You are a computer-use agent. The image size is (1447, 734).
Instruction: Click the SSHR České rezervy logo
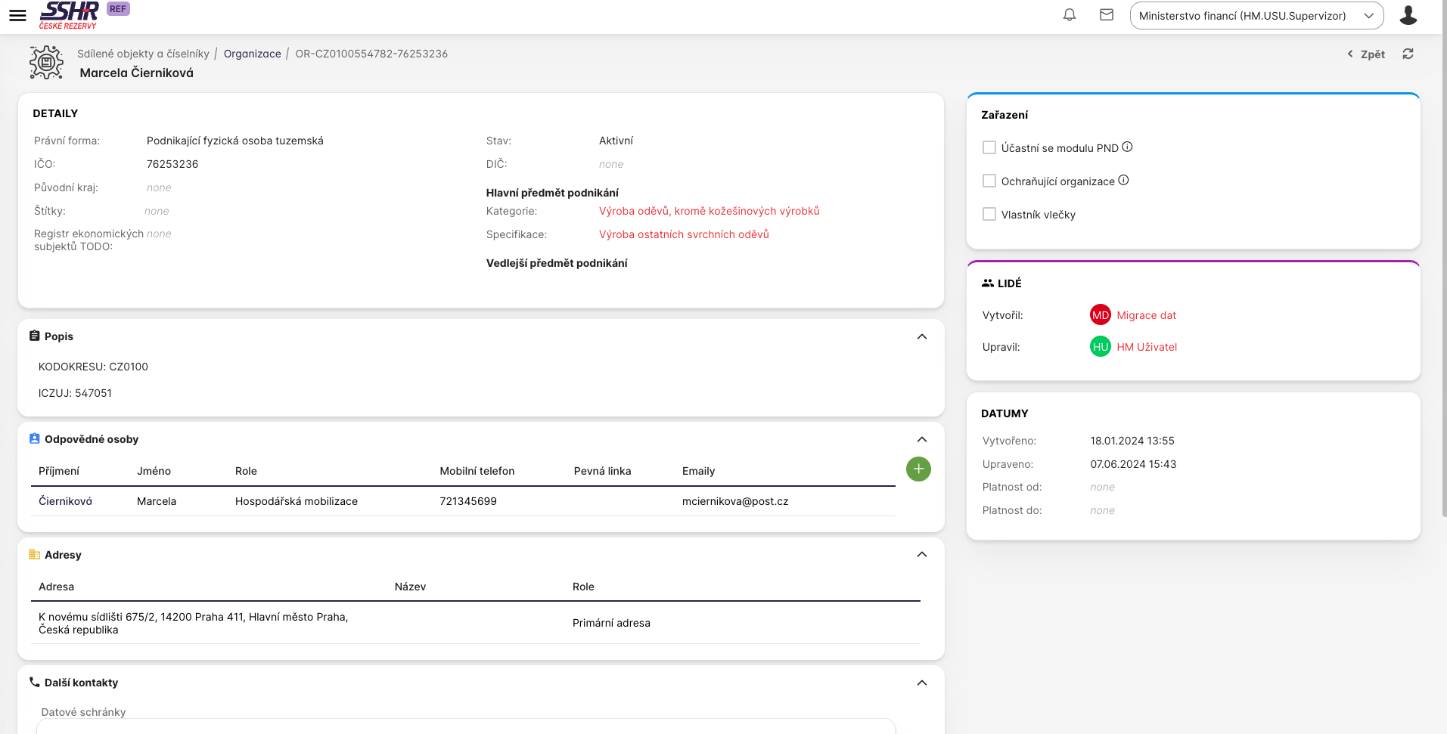point(69,15)
